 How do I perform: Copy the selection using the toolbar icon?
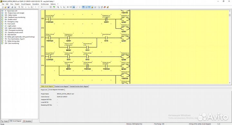click(x=29, y=7)
